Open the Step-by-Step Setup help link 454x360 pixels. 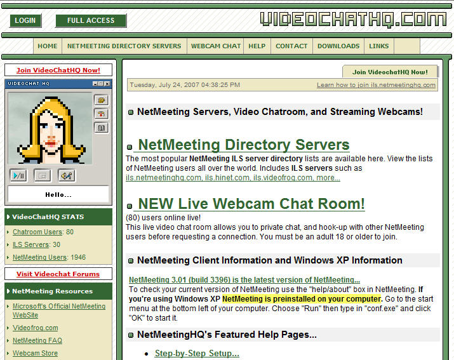point(197,354)
